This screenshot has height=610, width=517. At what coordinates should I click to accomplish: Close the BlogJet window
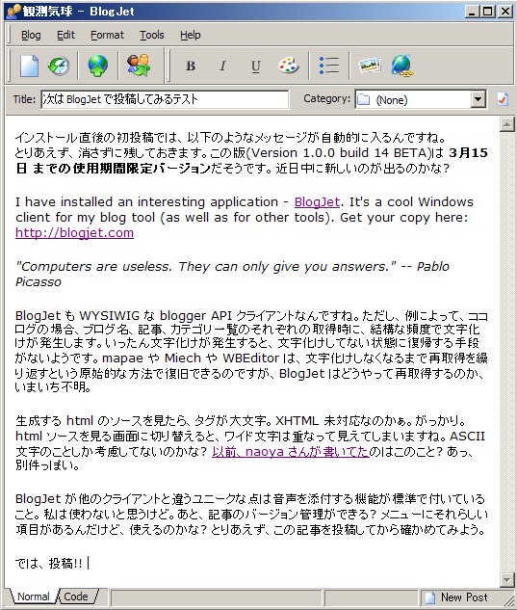505,11
